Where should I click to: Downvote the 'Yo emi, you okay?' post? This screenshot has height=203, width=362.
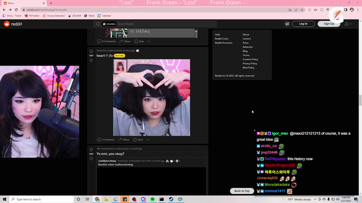tap(92, 158)
